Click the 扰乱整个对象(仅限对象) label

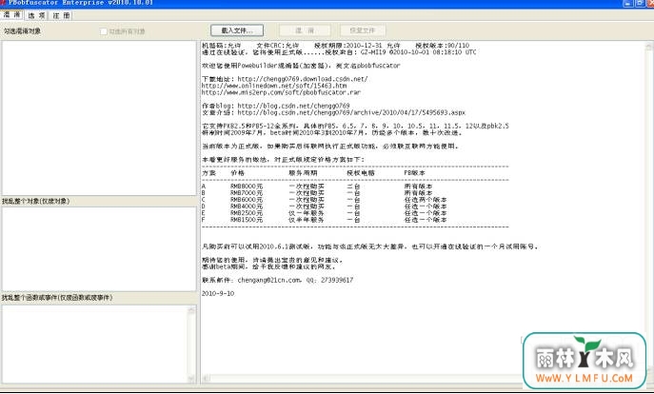click(x=36, y=202)
